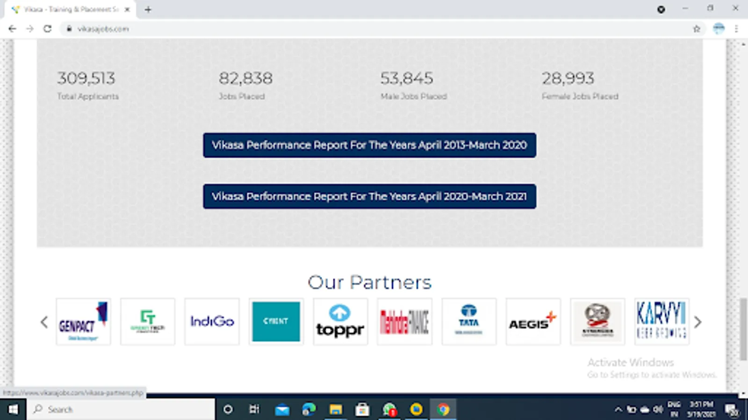Switch the ENG IN input language
This screenshot has width=748, height=420.
[674, 409]
